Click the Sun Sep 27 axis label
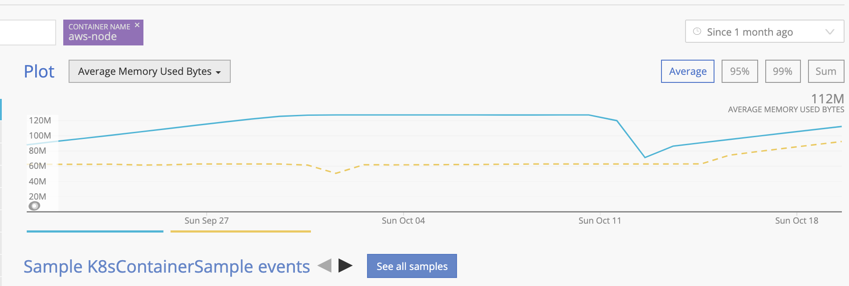 point(207,221)
